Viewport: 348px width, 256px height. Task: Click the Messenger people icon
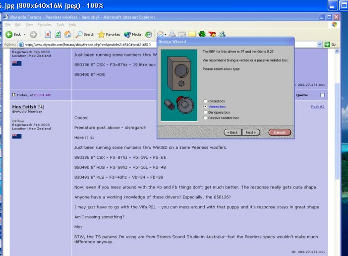pos(222,34)
